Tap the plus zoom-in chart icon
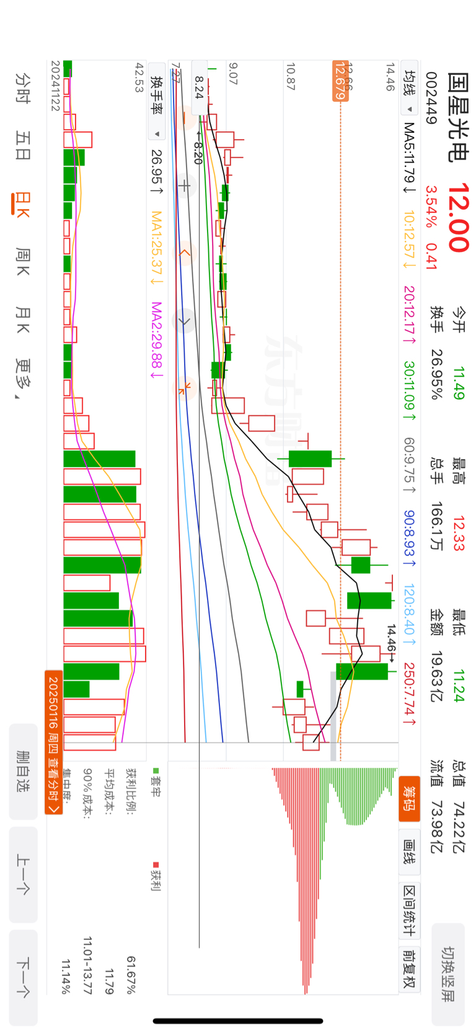Image resolution: width=476 pixels, height=1033 pixels. pyautogui.click(x=185, y=185)
